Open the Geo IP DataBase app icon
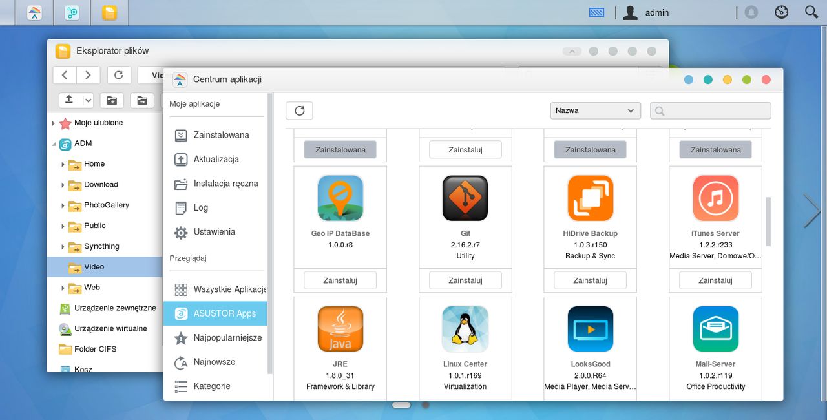Image resolution: width=827 pixels, height=420 pixels. click(x=340, y=198)
